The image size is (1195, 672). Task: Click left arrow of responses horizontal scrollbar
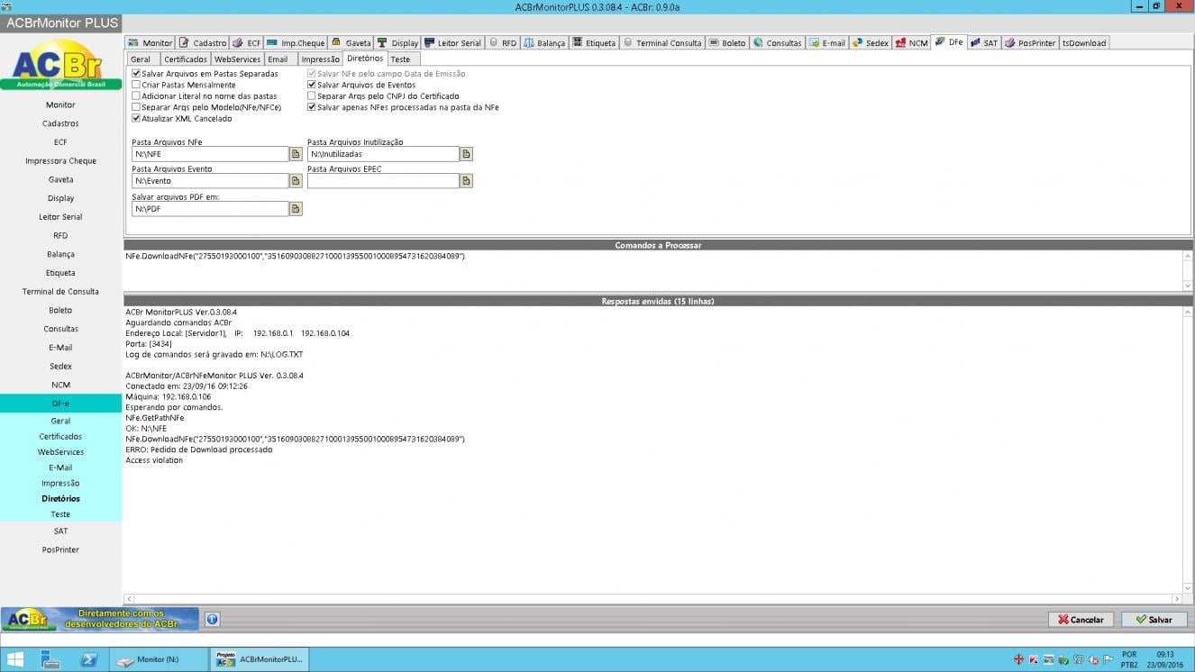pos(129,599)
